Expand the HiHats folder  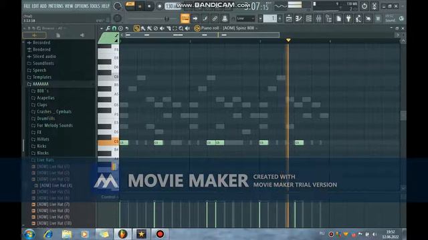(43, 139)
